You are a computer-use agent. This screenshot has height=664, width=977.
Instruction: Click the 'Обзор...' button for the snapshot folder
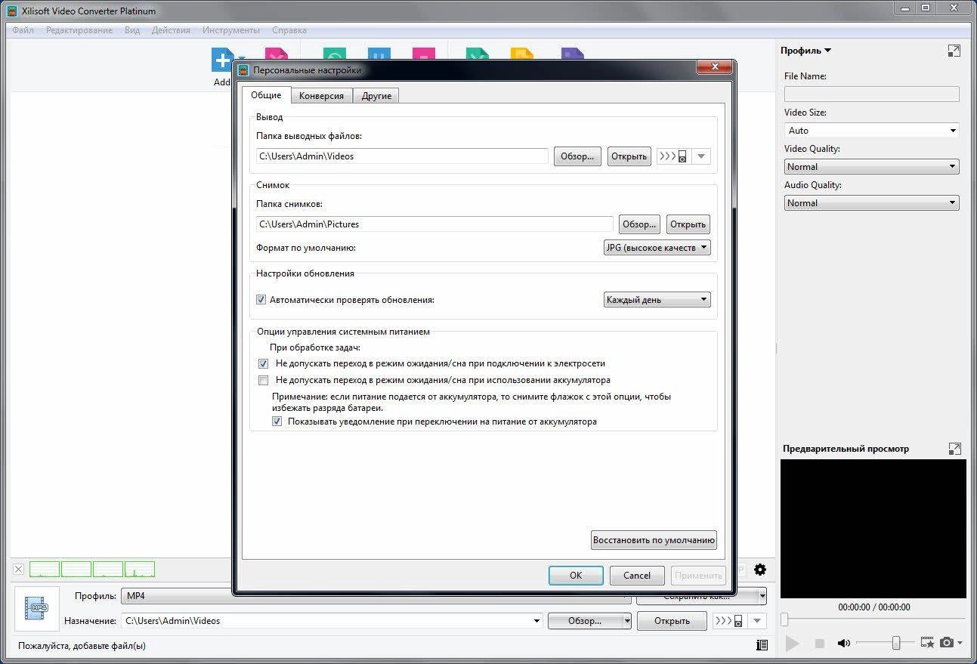click(x=639, y=224)
